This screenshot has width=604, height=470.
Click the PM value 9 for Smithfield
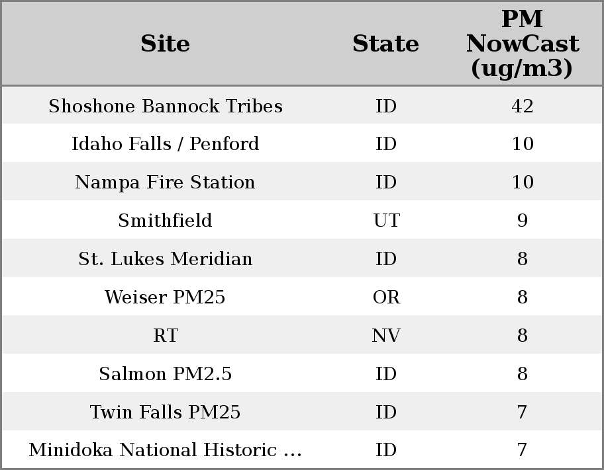click(x=523, y=221)
